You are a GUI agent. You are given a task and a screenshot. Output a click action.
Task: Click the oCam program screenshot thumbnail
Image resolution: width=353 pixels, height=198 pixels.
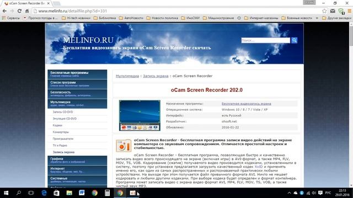[x=140, y=116]
